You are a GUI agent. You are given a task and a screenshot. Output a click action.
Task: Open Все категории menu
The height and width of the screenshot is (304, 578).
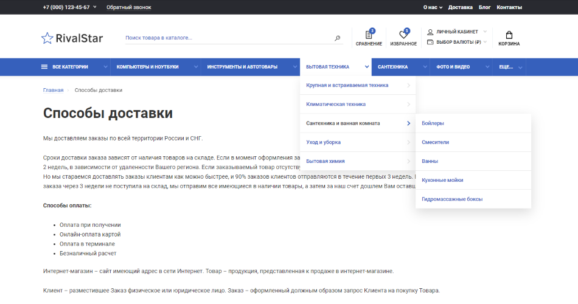click(x=70, y=67)
